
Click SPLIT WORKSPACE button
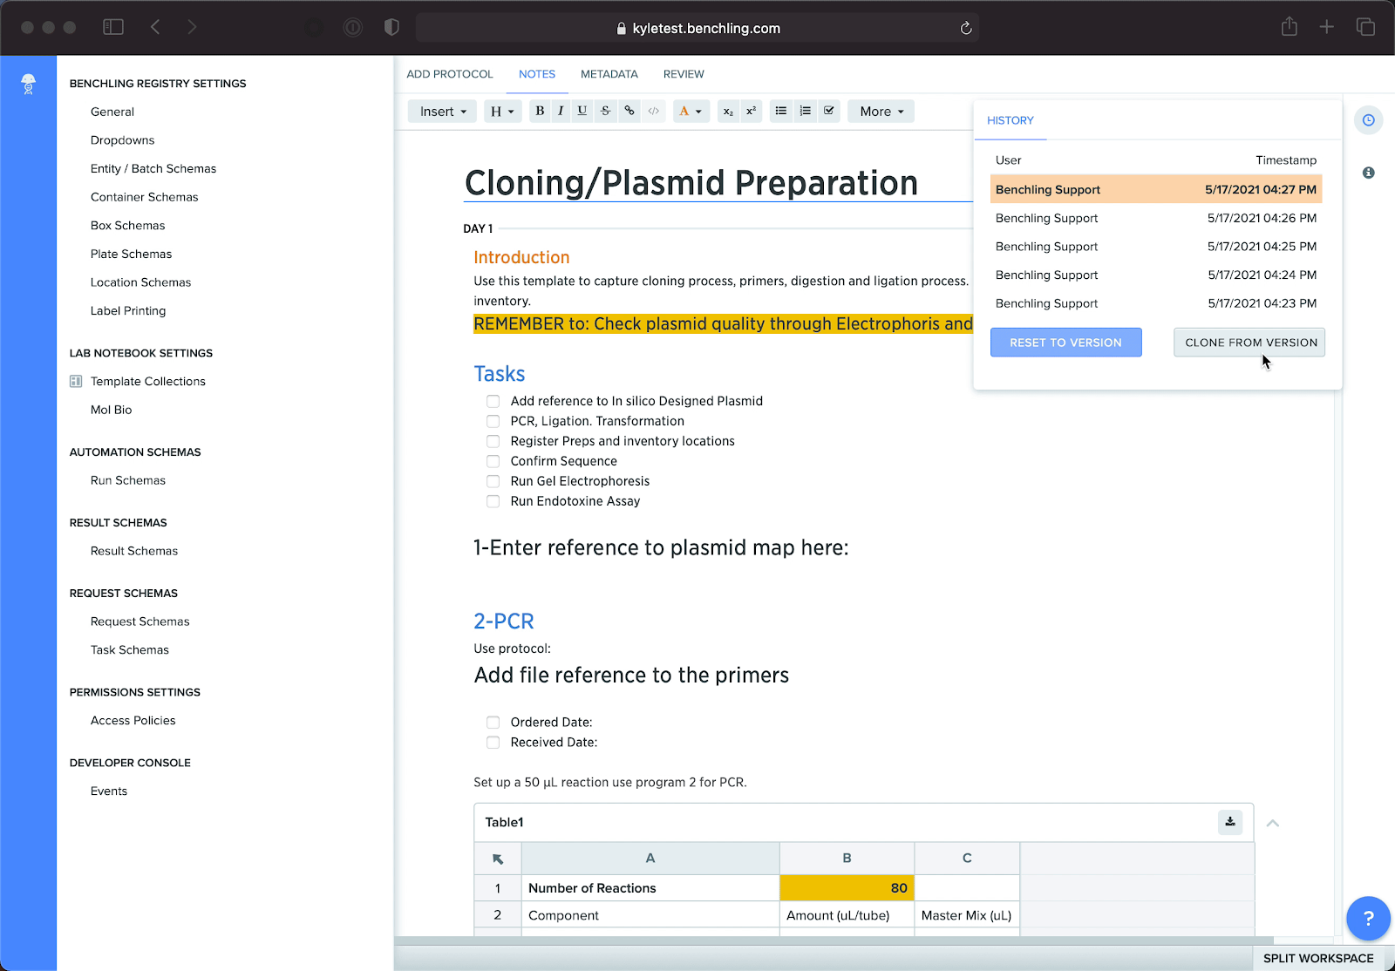point(1318,959)
